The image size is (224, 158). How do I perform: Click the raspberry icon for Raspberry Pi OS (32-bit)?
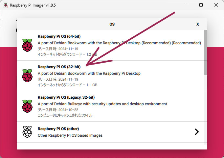pos(27,76)
